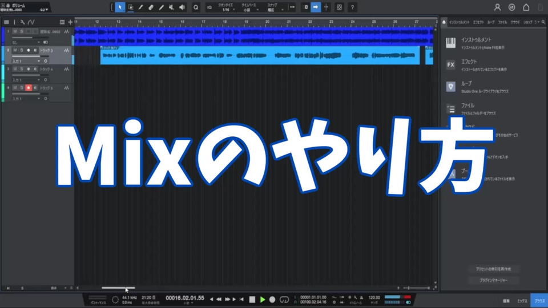
Task: Click the プラグインマネージャー button
Action: [x=493, y=280]
